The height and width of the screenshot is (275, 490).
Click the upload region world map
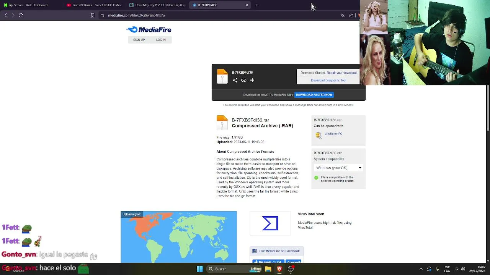tap(179, 237)
